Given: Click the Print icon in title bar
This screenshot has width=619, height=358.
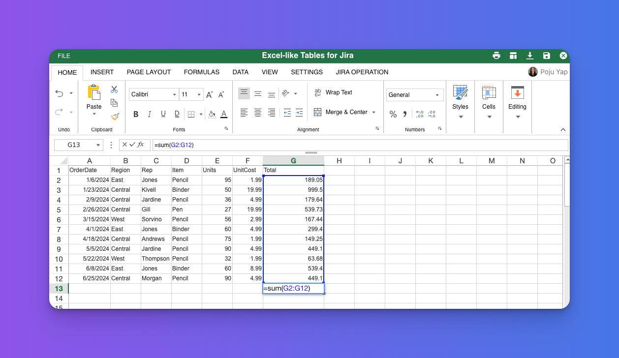Looking at the screenshot, I should click(496, 56).
